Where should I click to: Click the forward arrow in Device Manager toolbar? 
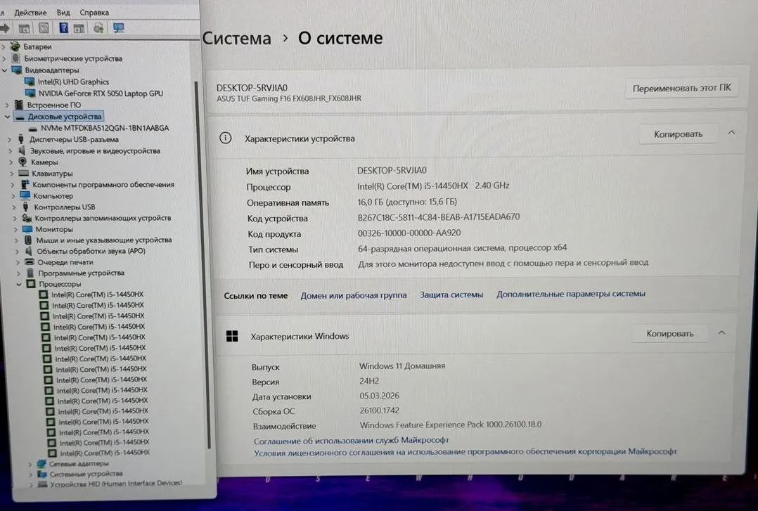6,28
